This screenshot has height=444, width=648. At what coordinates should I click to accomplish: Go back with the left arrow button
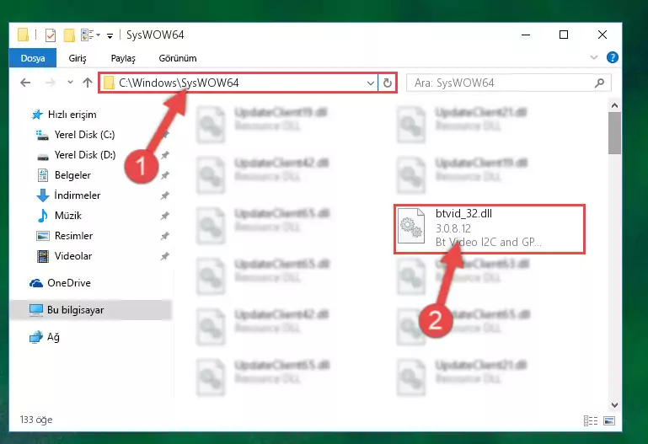pos(25,83)
